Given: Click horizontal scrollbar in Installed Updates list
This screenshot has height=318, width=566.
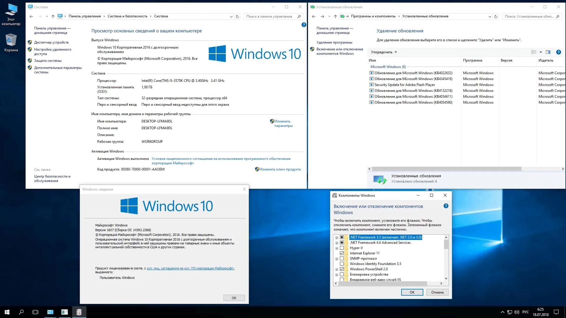Looking at the screenshot, I should [447, 169].
